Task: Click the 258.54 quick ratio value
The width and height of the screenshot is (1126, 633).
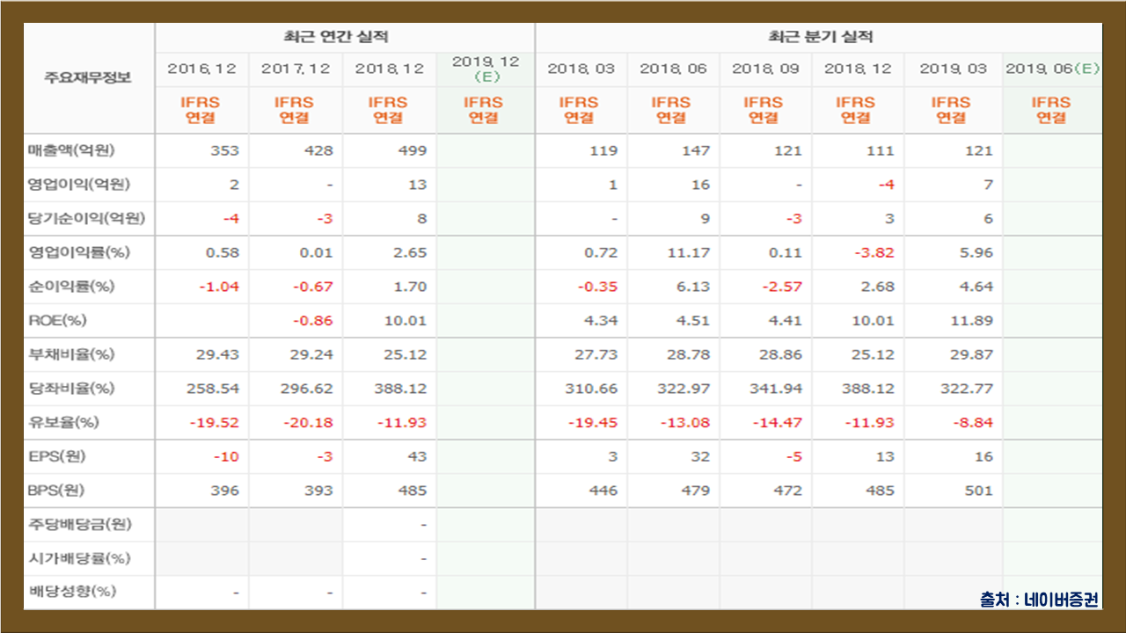Action: point(214,389)
